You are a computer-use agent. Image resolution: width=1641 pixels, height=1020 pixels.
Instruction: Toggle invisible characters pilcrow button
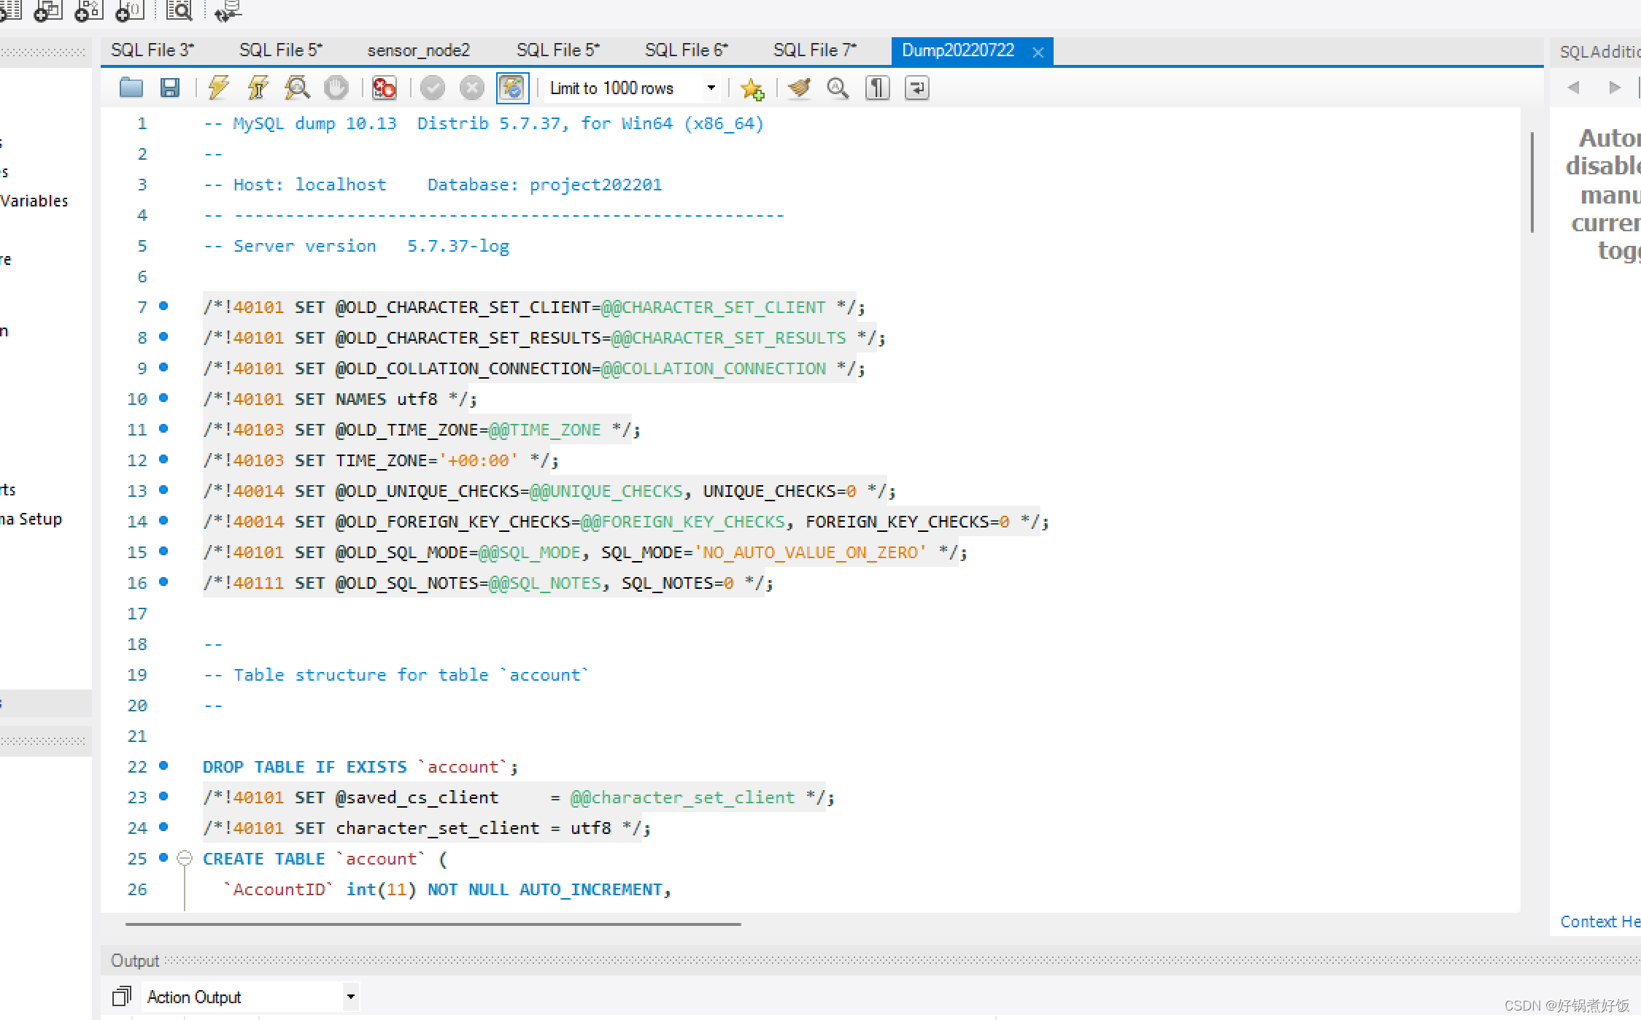pyautogui.click(x=877, y=88)
